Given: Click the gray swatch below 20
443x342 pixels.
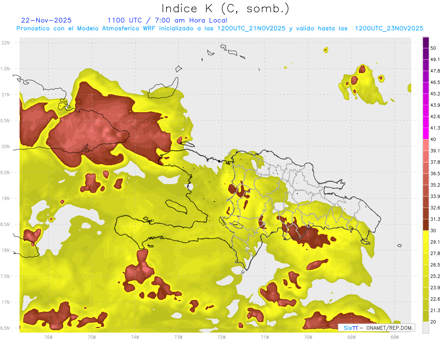Looking at the screenshot, I should 426,328.
